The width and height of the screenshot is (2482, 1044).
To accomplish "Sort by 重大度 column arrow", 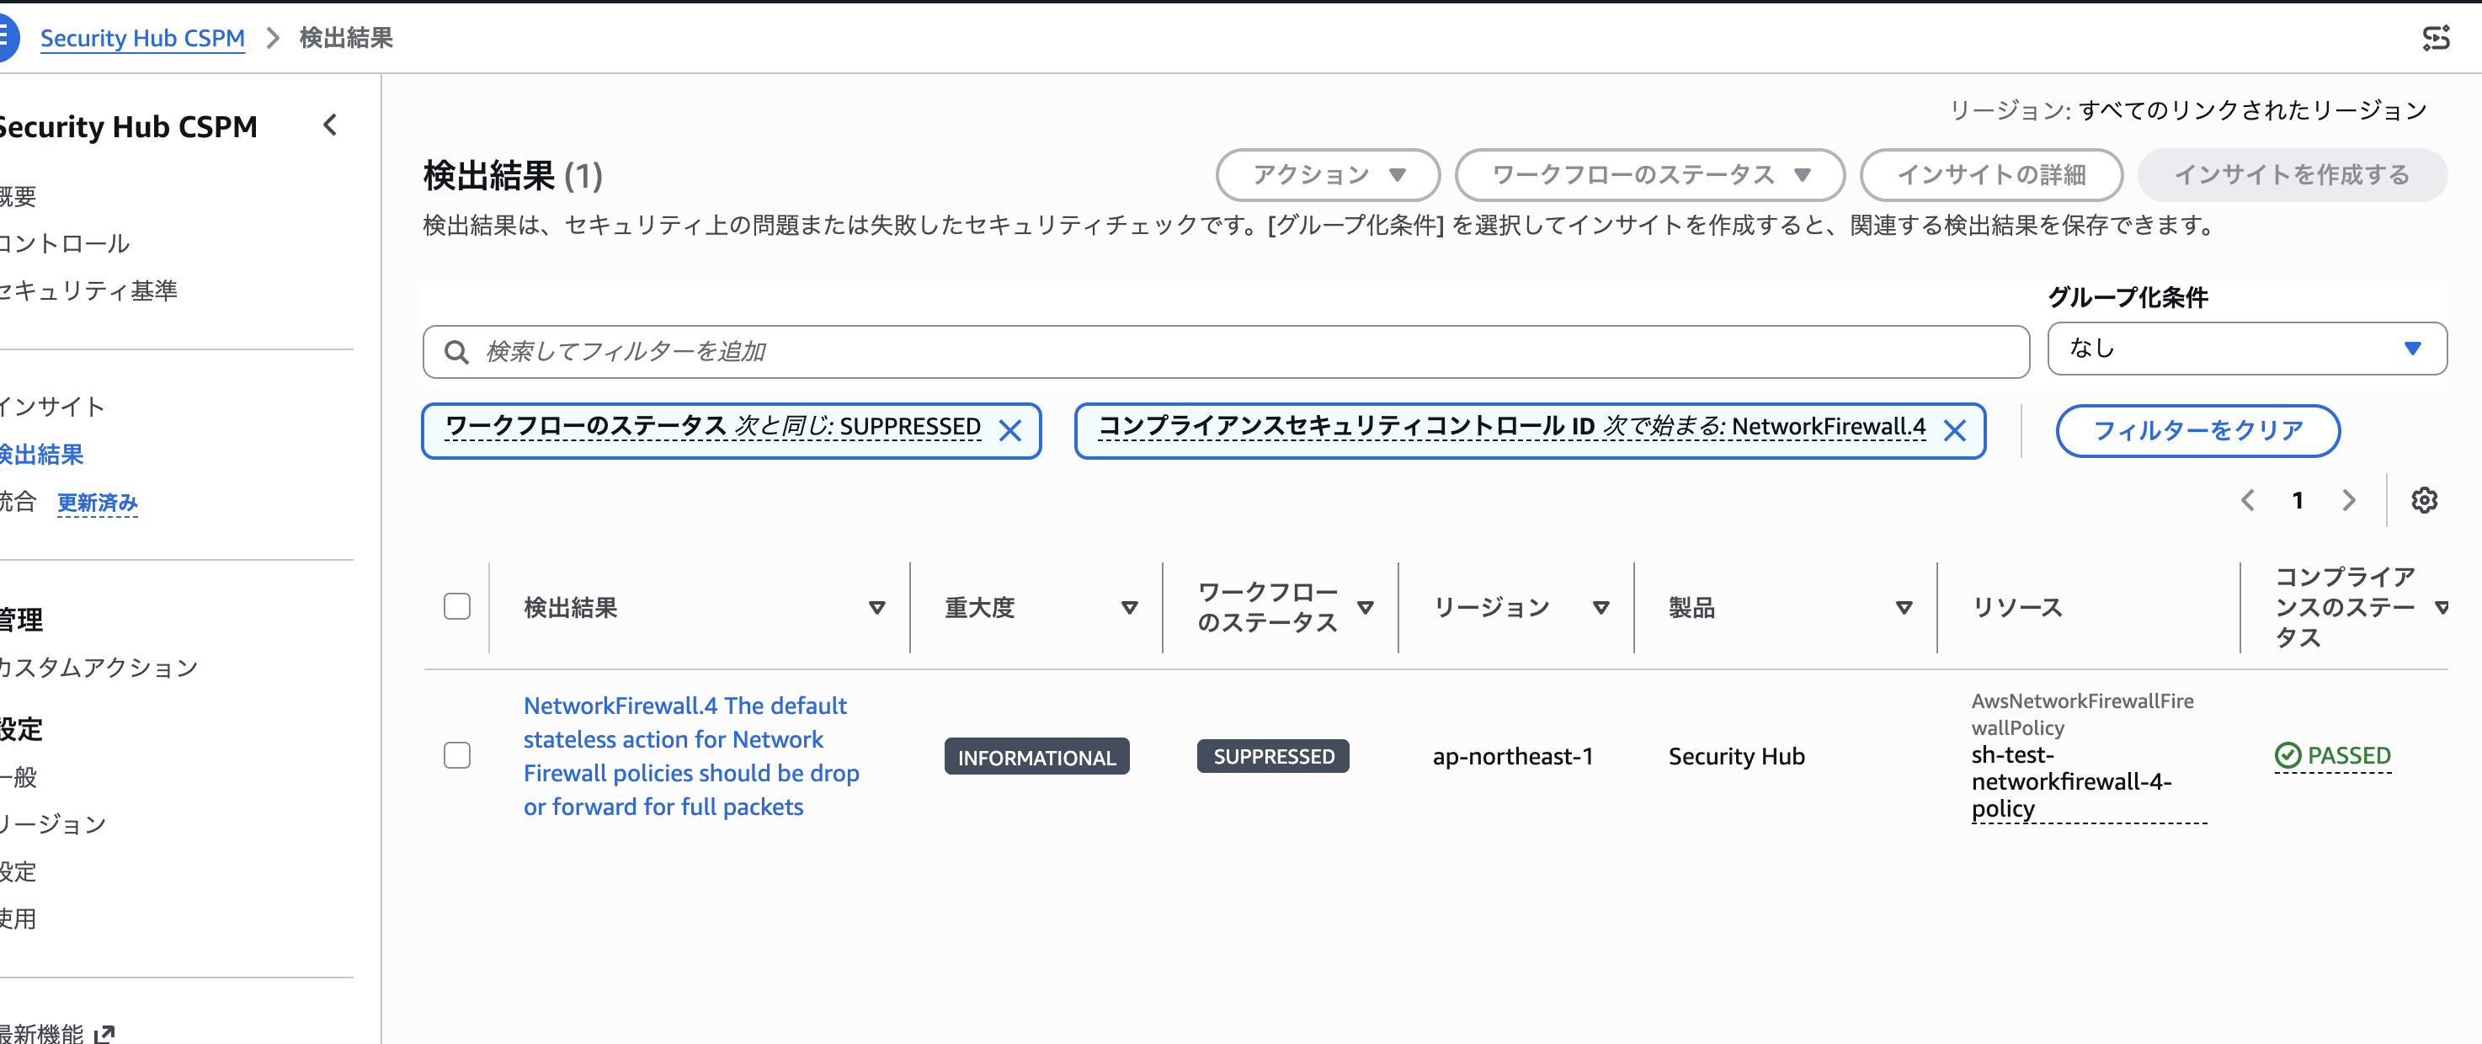I will click(1129, 608).
